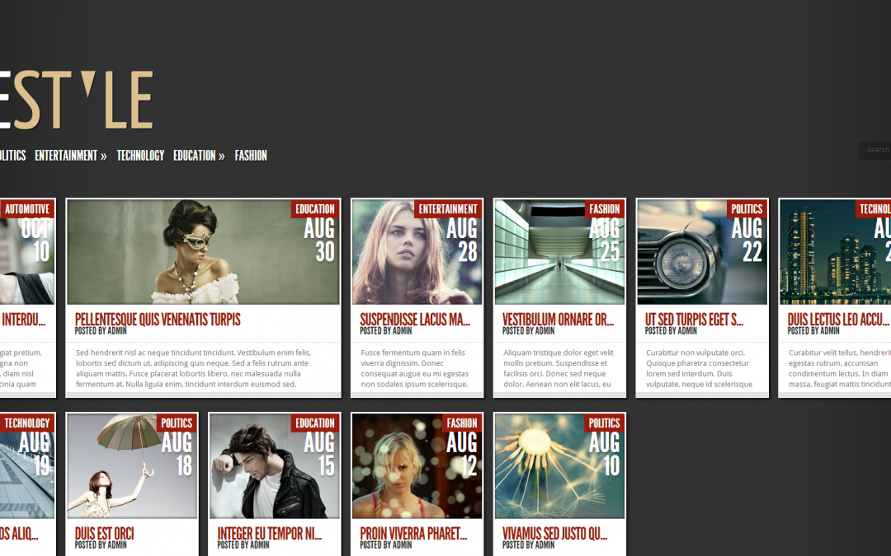View the night city skyline thumbnail
891x556 pixels.
[835, 252]
